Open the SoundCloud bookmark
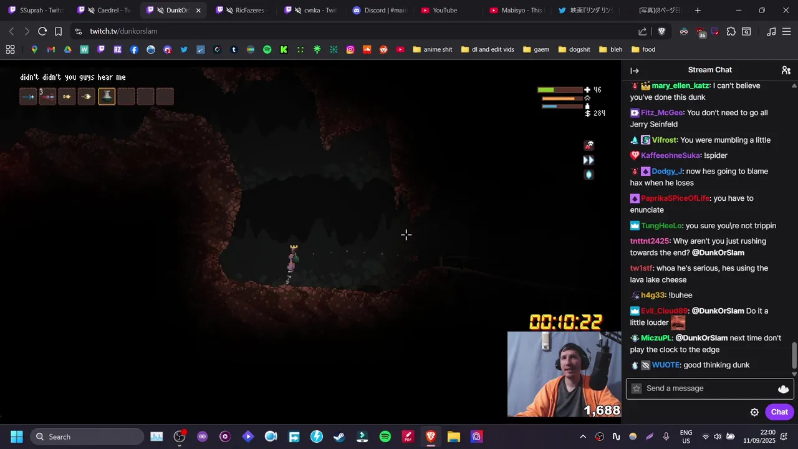798x449 pixels. coord(367,49)
